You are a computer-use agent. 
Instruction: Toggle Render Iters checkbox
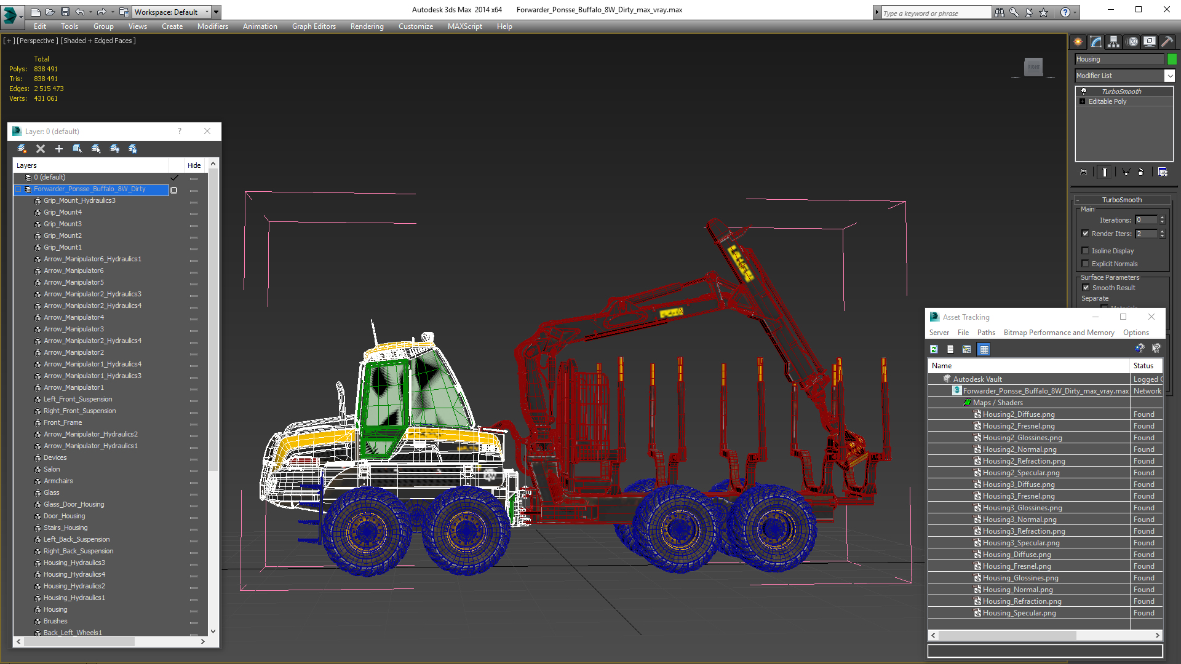click(x=1085, y=234)
